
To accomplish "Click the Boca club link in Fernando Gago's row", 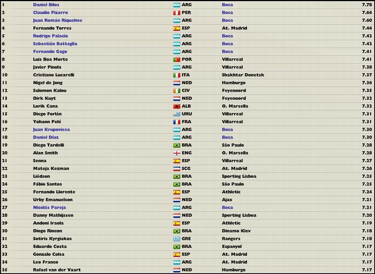I will tap(227, 52).
